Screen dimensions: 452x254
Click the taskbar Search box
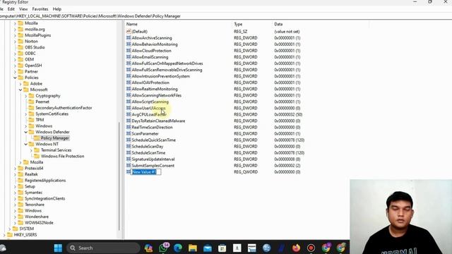point(103,248)
